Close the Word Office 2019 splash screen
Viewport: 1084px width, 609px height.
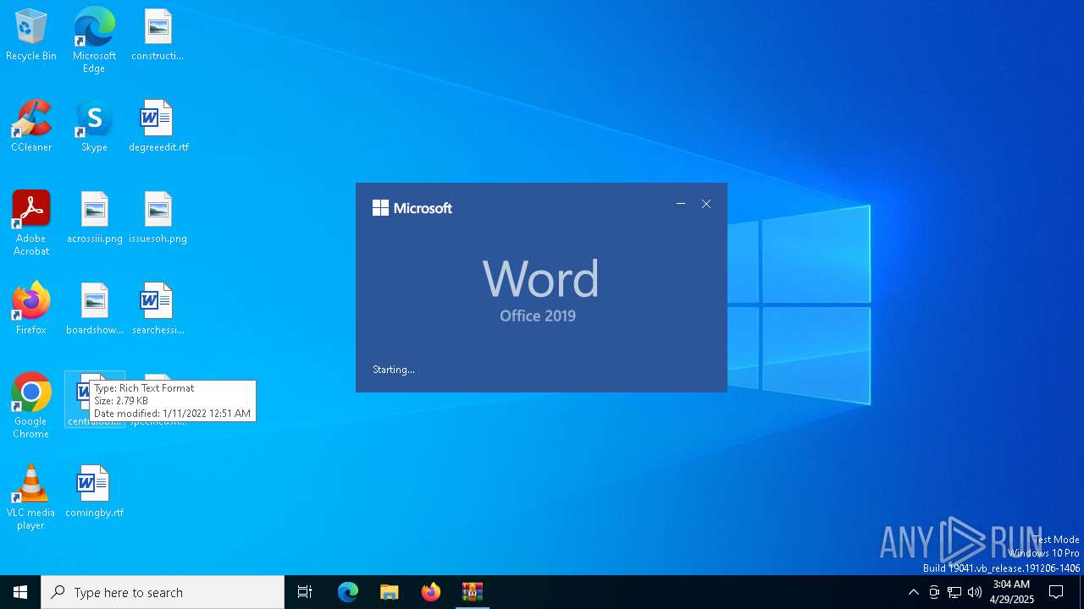[x=706, y=204]
